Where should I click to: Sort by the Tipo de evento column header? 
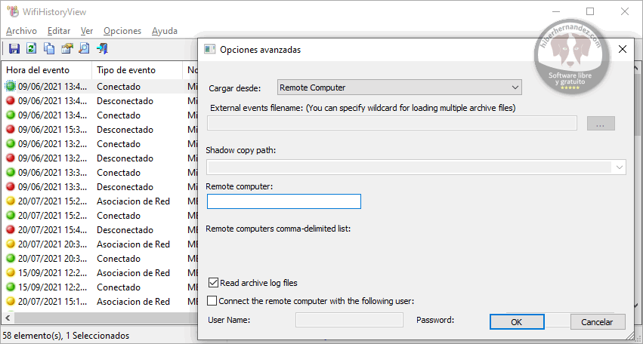click(x=138, y=70)
